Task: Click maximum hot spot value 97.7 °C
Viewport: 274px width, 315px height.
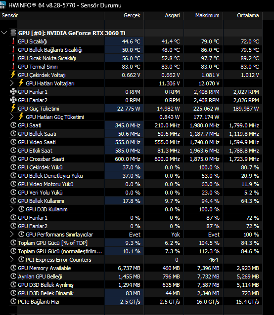Action: click(x=210, y=58)
